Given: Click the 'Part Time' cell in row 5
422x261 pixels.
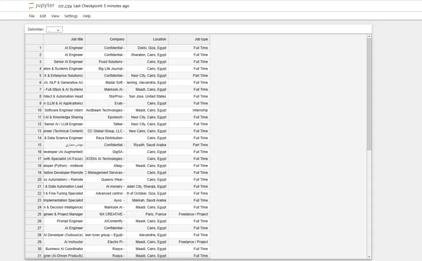Looking at the screenshot, I should tap(189, 76).
